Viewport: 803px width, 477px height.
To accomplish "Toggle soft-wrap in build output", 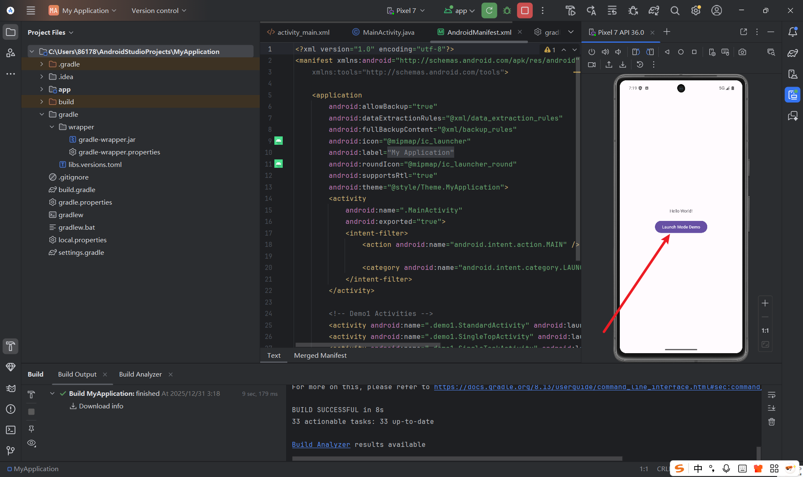I will point(772,395).
